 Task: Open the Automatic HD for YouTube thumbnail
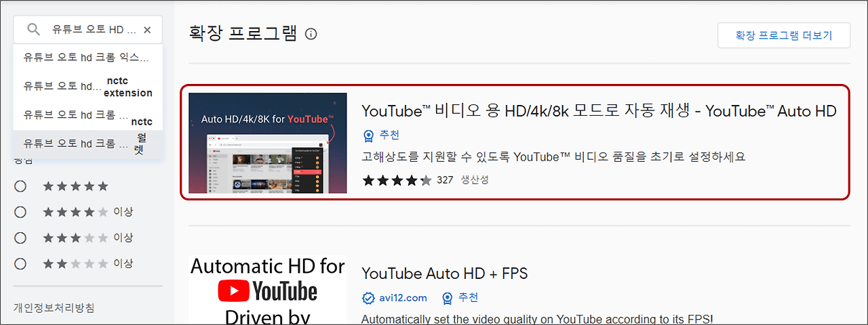click(268, 291)
